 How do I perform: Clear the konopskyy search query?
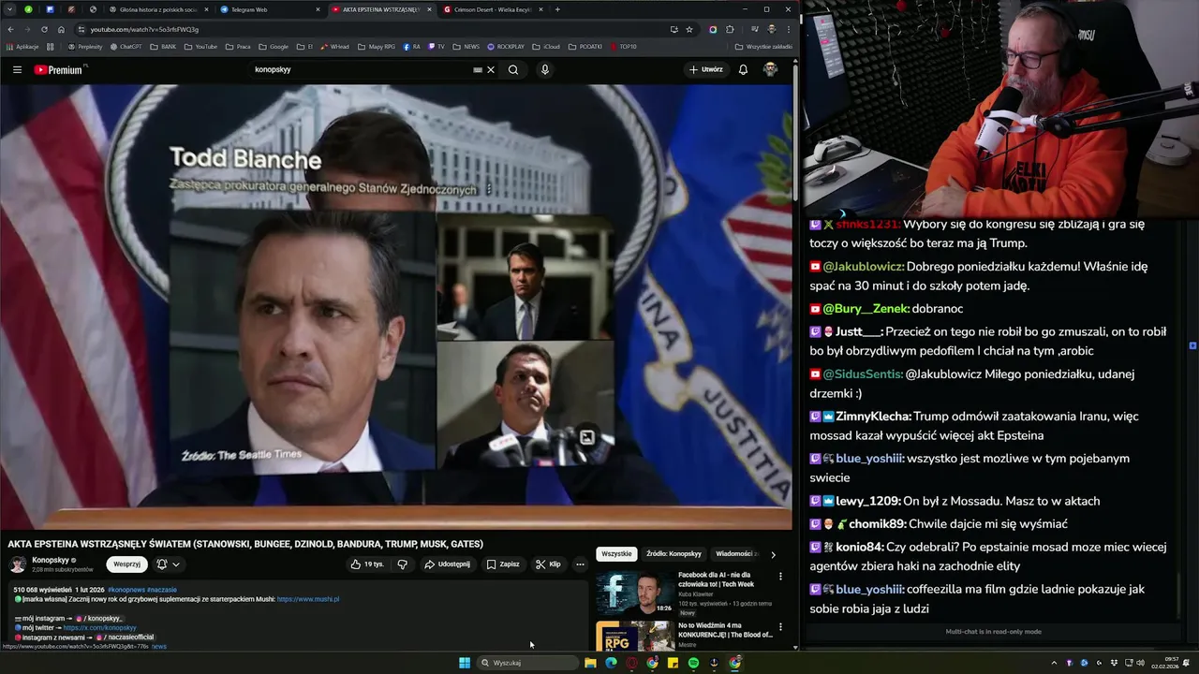tap(491, 69)
